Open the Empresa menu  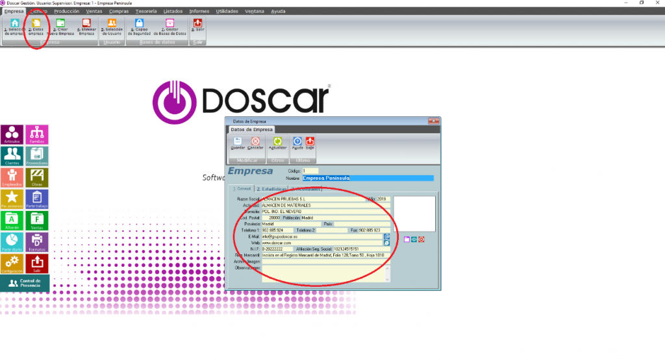click(14, 12)
